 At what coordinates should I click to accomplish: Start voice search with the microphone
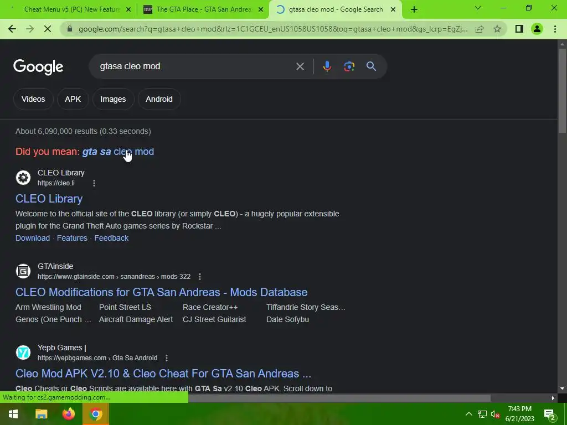click(327, 66)
